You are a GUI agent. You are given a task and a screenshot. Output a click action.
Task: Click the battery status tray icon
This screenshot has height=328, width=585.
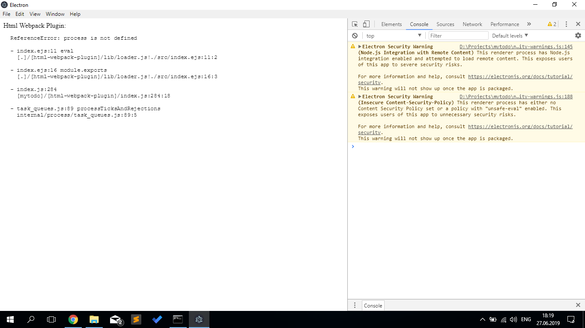pos(493,319)
